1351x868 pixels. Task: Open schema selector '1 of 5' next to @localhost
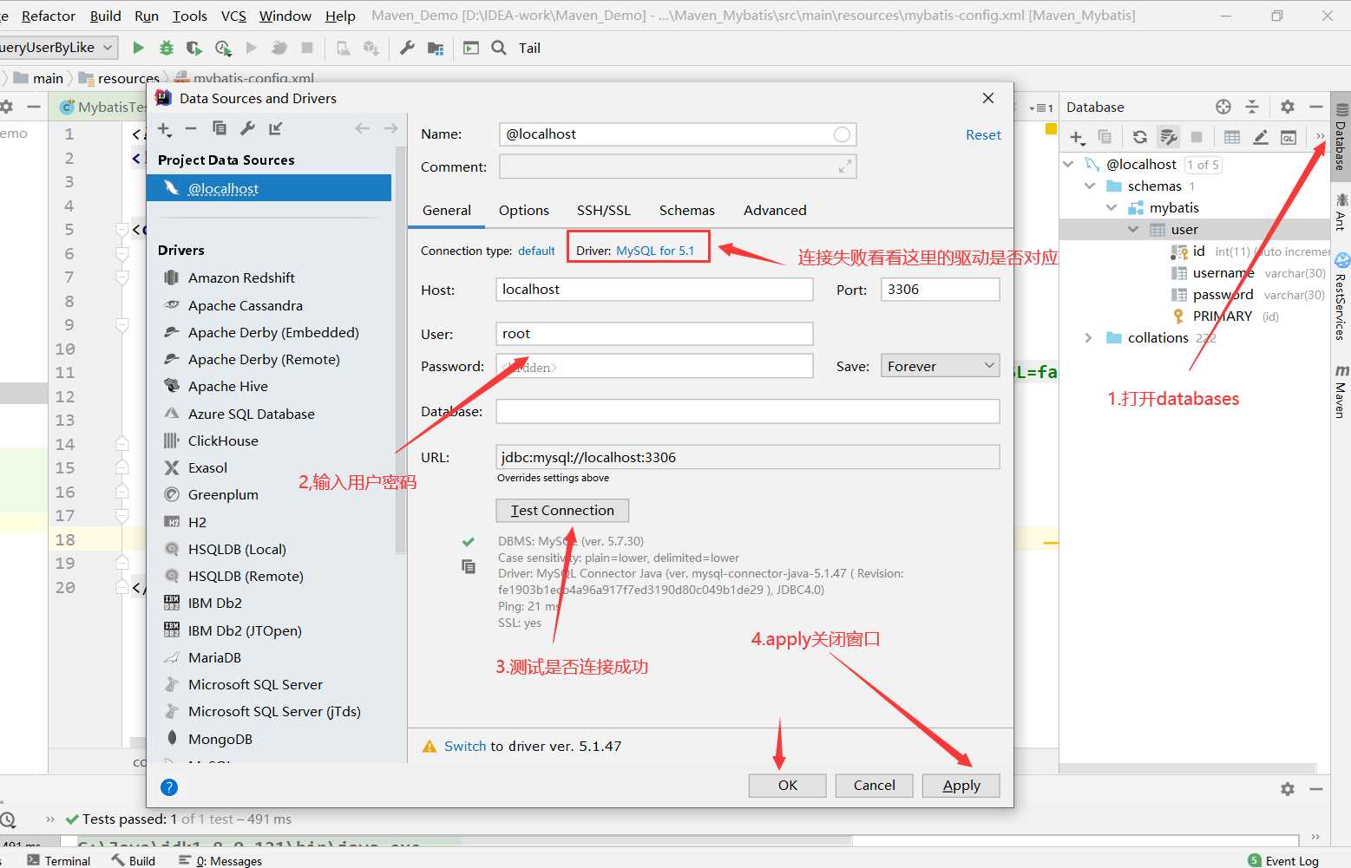[1203, 165]
